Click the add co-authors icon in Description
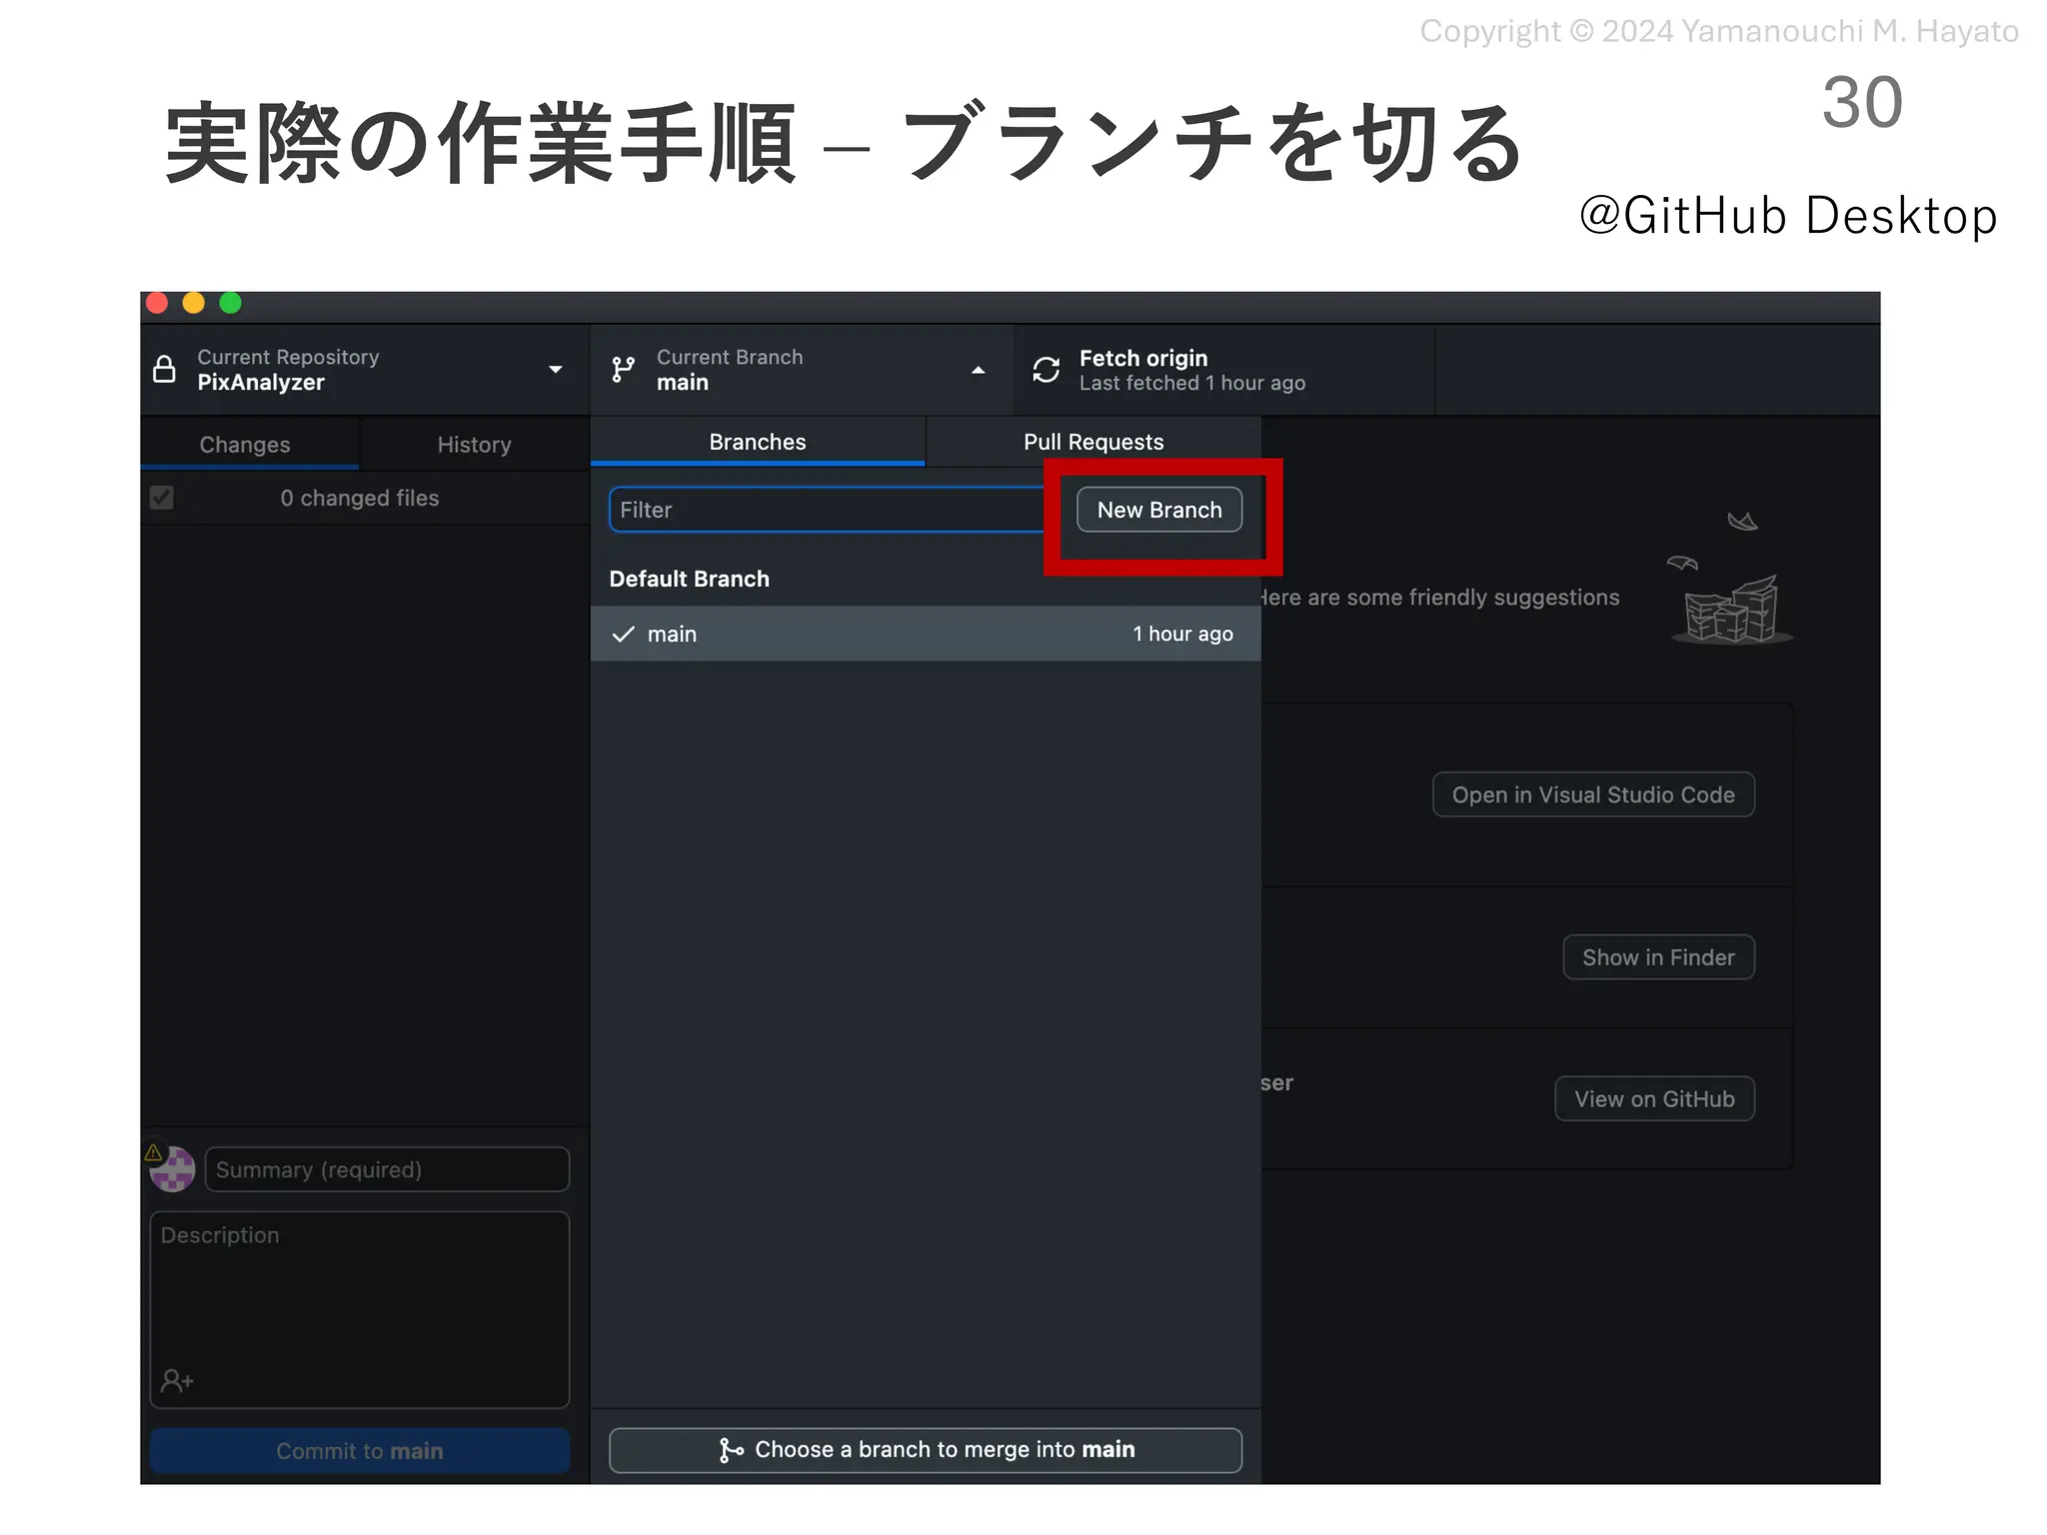 177,1381
